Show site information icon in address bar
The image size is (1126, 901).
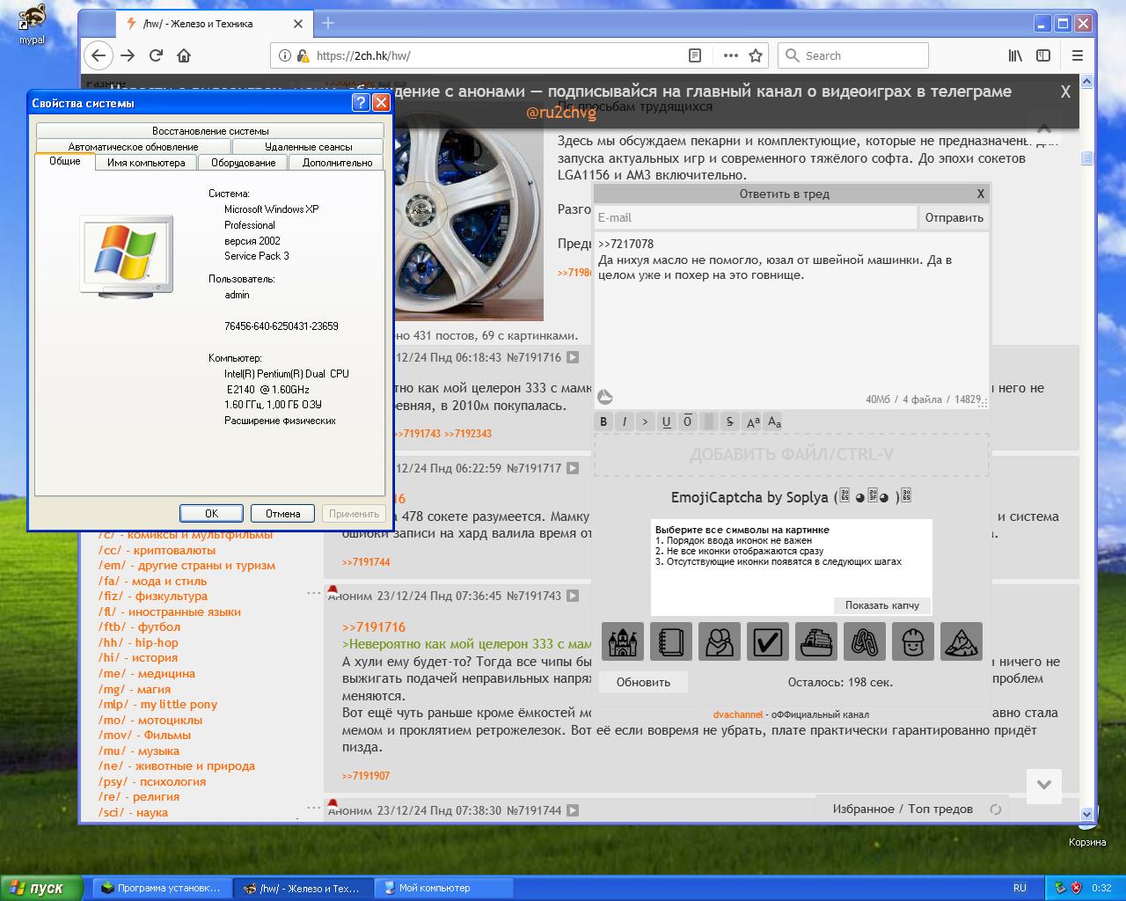(x=284, y=55)
